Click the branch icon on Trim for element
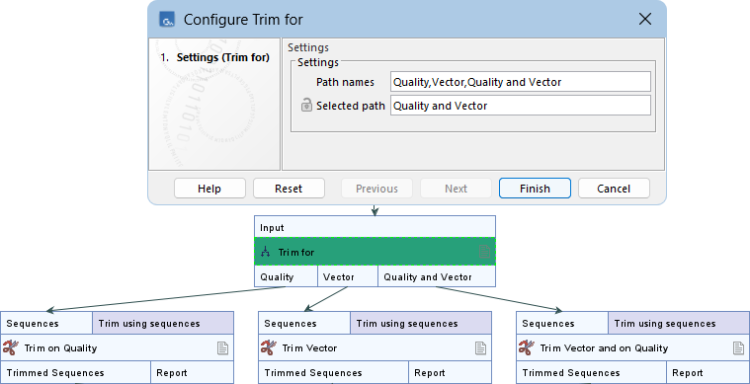 [266, 252]
